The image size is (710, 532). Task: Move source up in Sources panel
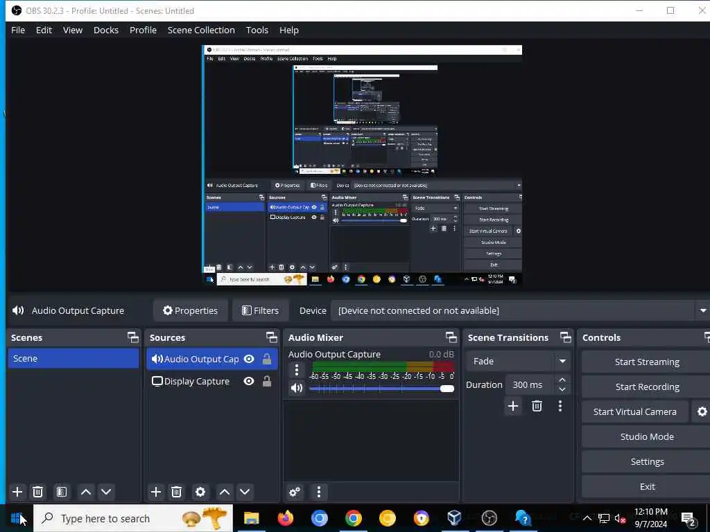(x=224, y=492)
